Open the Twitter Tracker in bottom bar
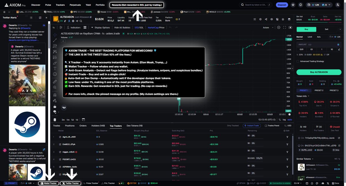The height and width of the screenshot is (186, 346). [70, 183]
